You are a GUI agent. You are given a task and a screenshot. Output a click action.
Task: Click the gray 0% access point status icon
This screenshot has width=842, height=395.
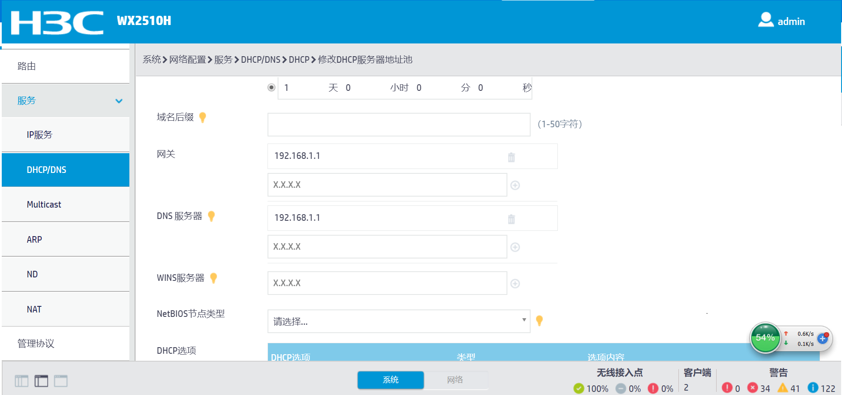(621, 388)
